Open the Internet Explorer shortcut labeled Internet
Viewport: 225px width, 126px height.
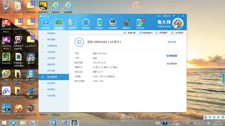(56, 7)
